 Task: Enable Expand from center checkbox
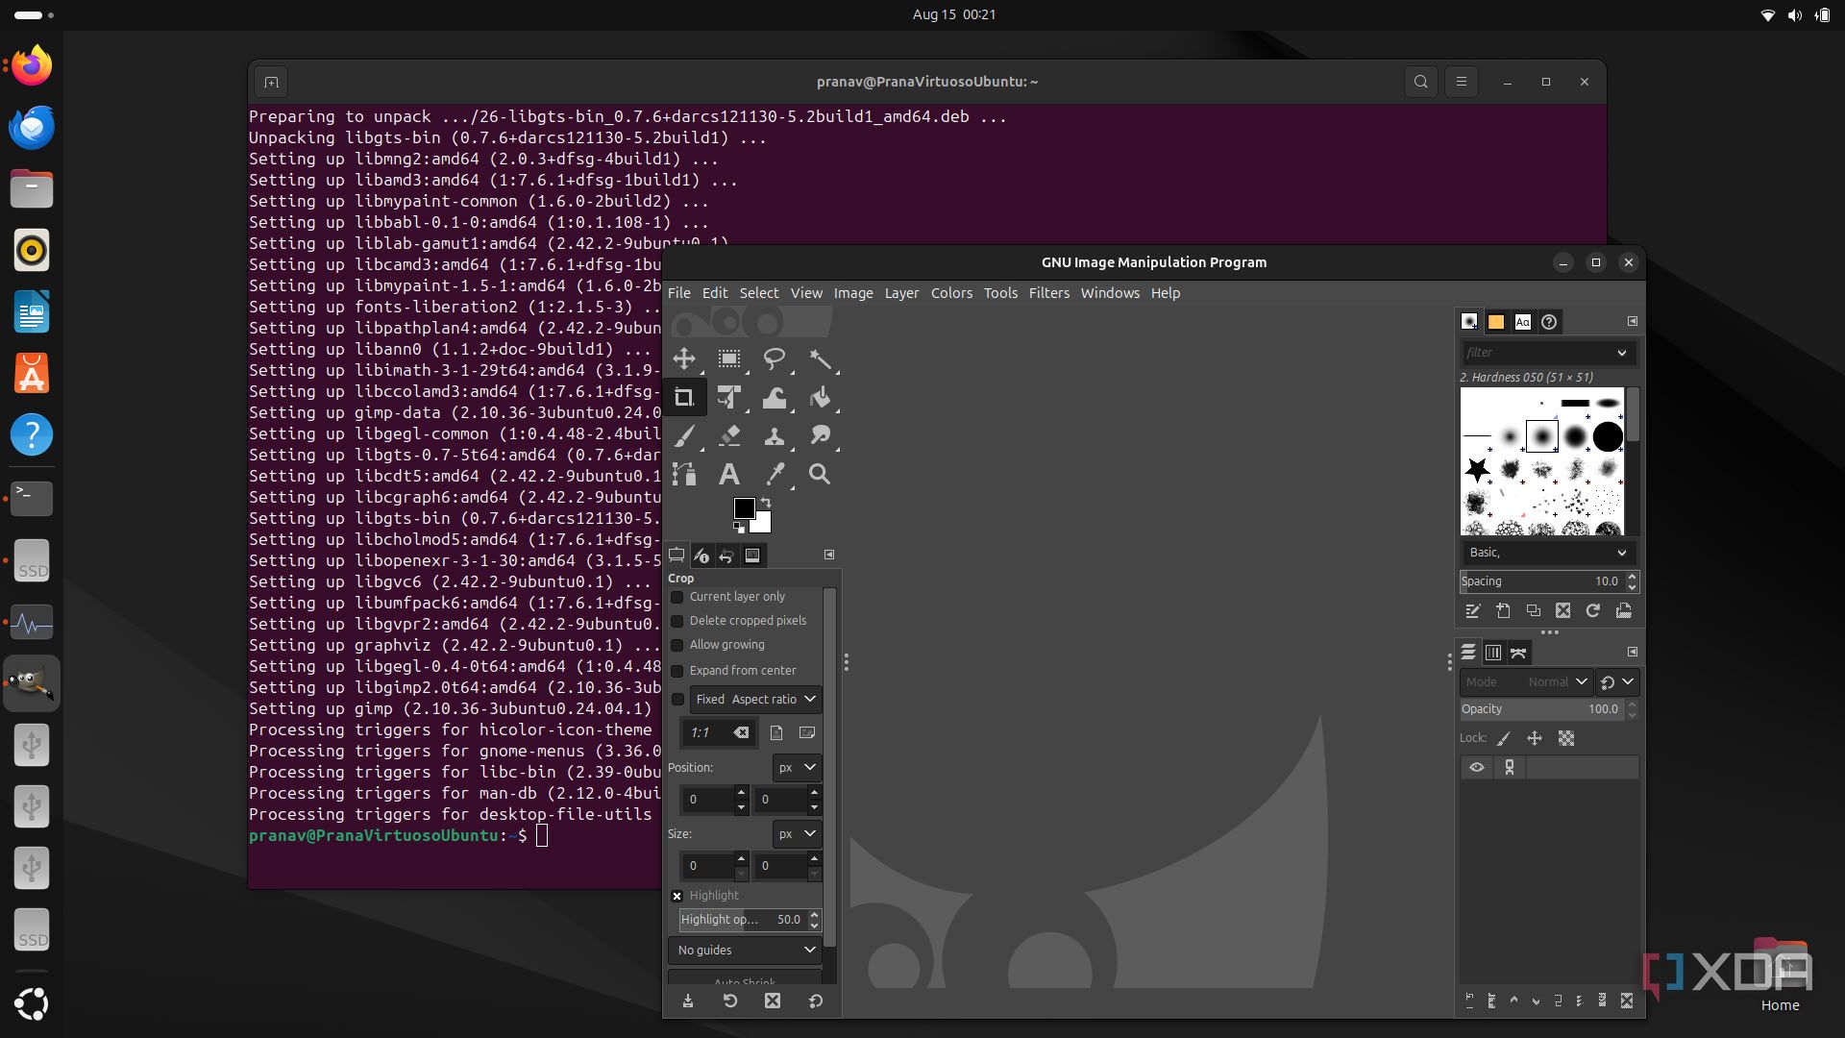pos(676,671)
